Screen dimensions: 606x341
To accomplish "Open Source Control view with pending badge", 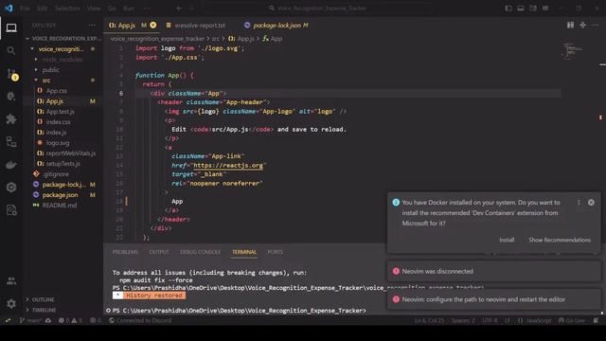I will (11, 74).
